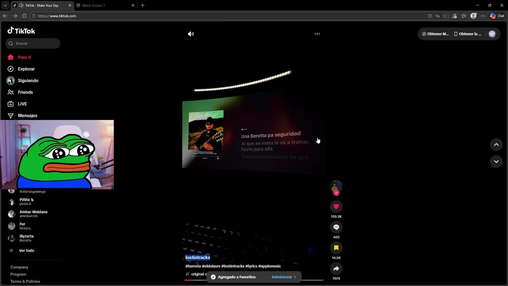
Task: Click the Administrar link in the toast
Action: (284, 277)
